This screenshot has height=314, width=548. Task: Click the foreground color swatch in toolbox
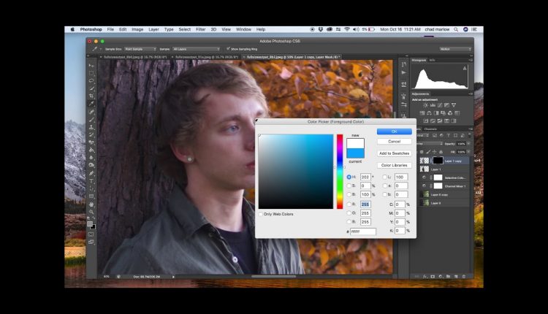90,224
